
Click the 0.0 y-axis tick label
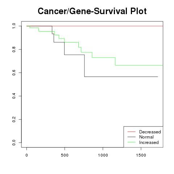(x=14, y=142)
